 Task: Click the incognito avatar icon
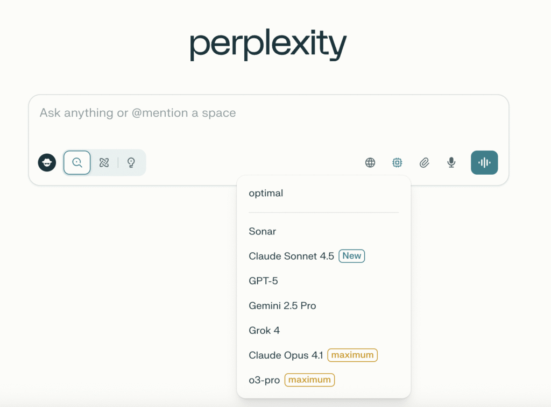click(47, 162)
